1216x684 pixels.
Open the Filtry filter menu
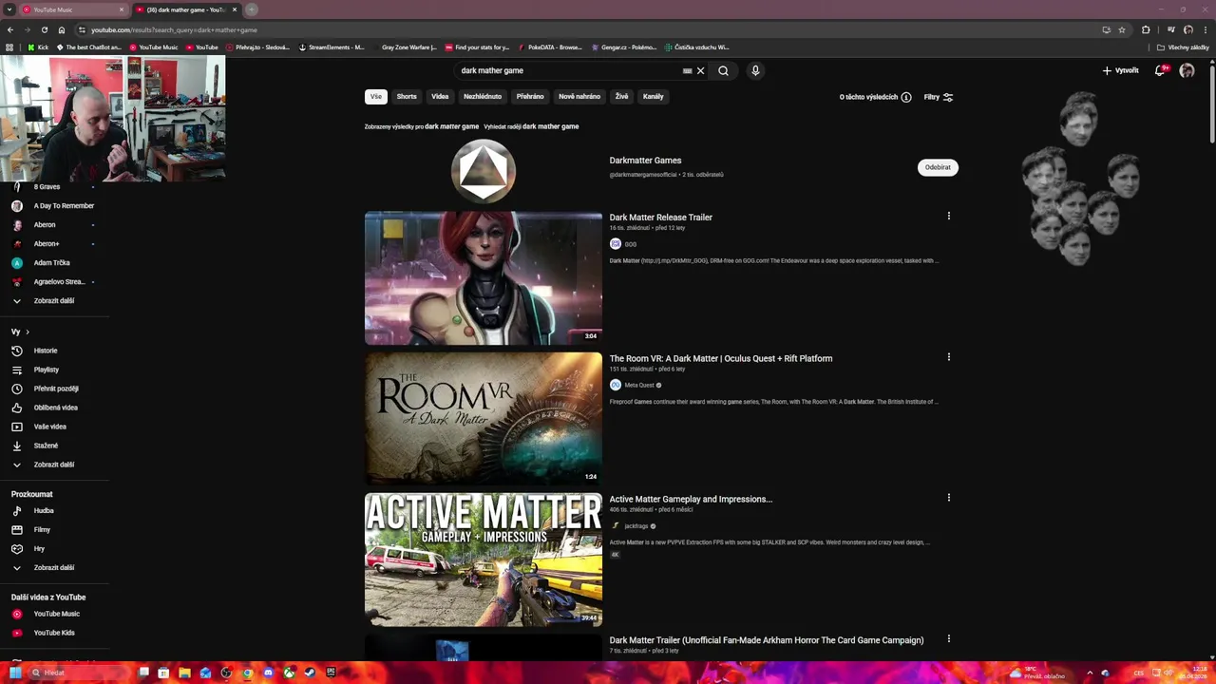click(939, 97)
